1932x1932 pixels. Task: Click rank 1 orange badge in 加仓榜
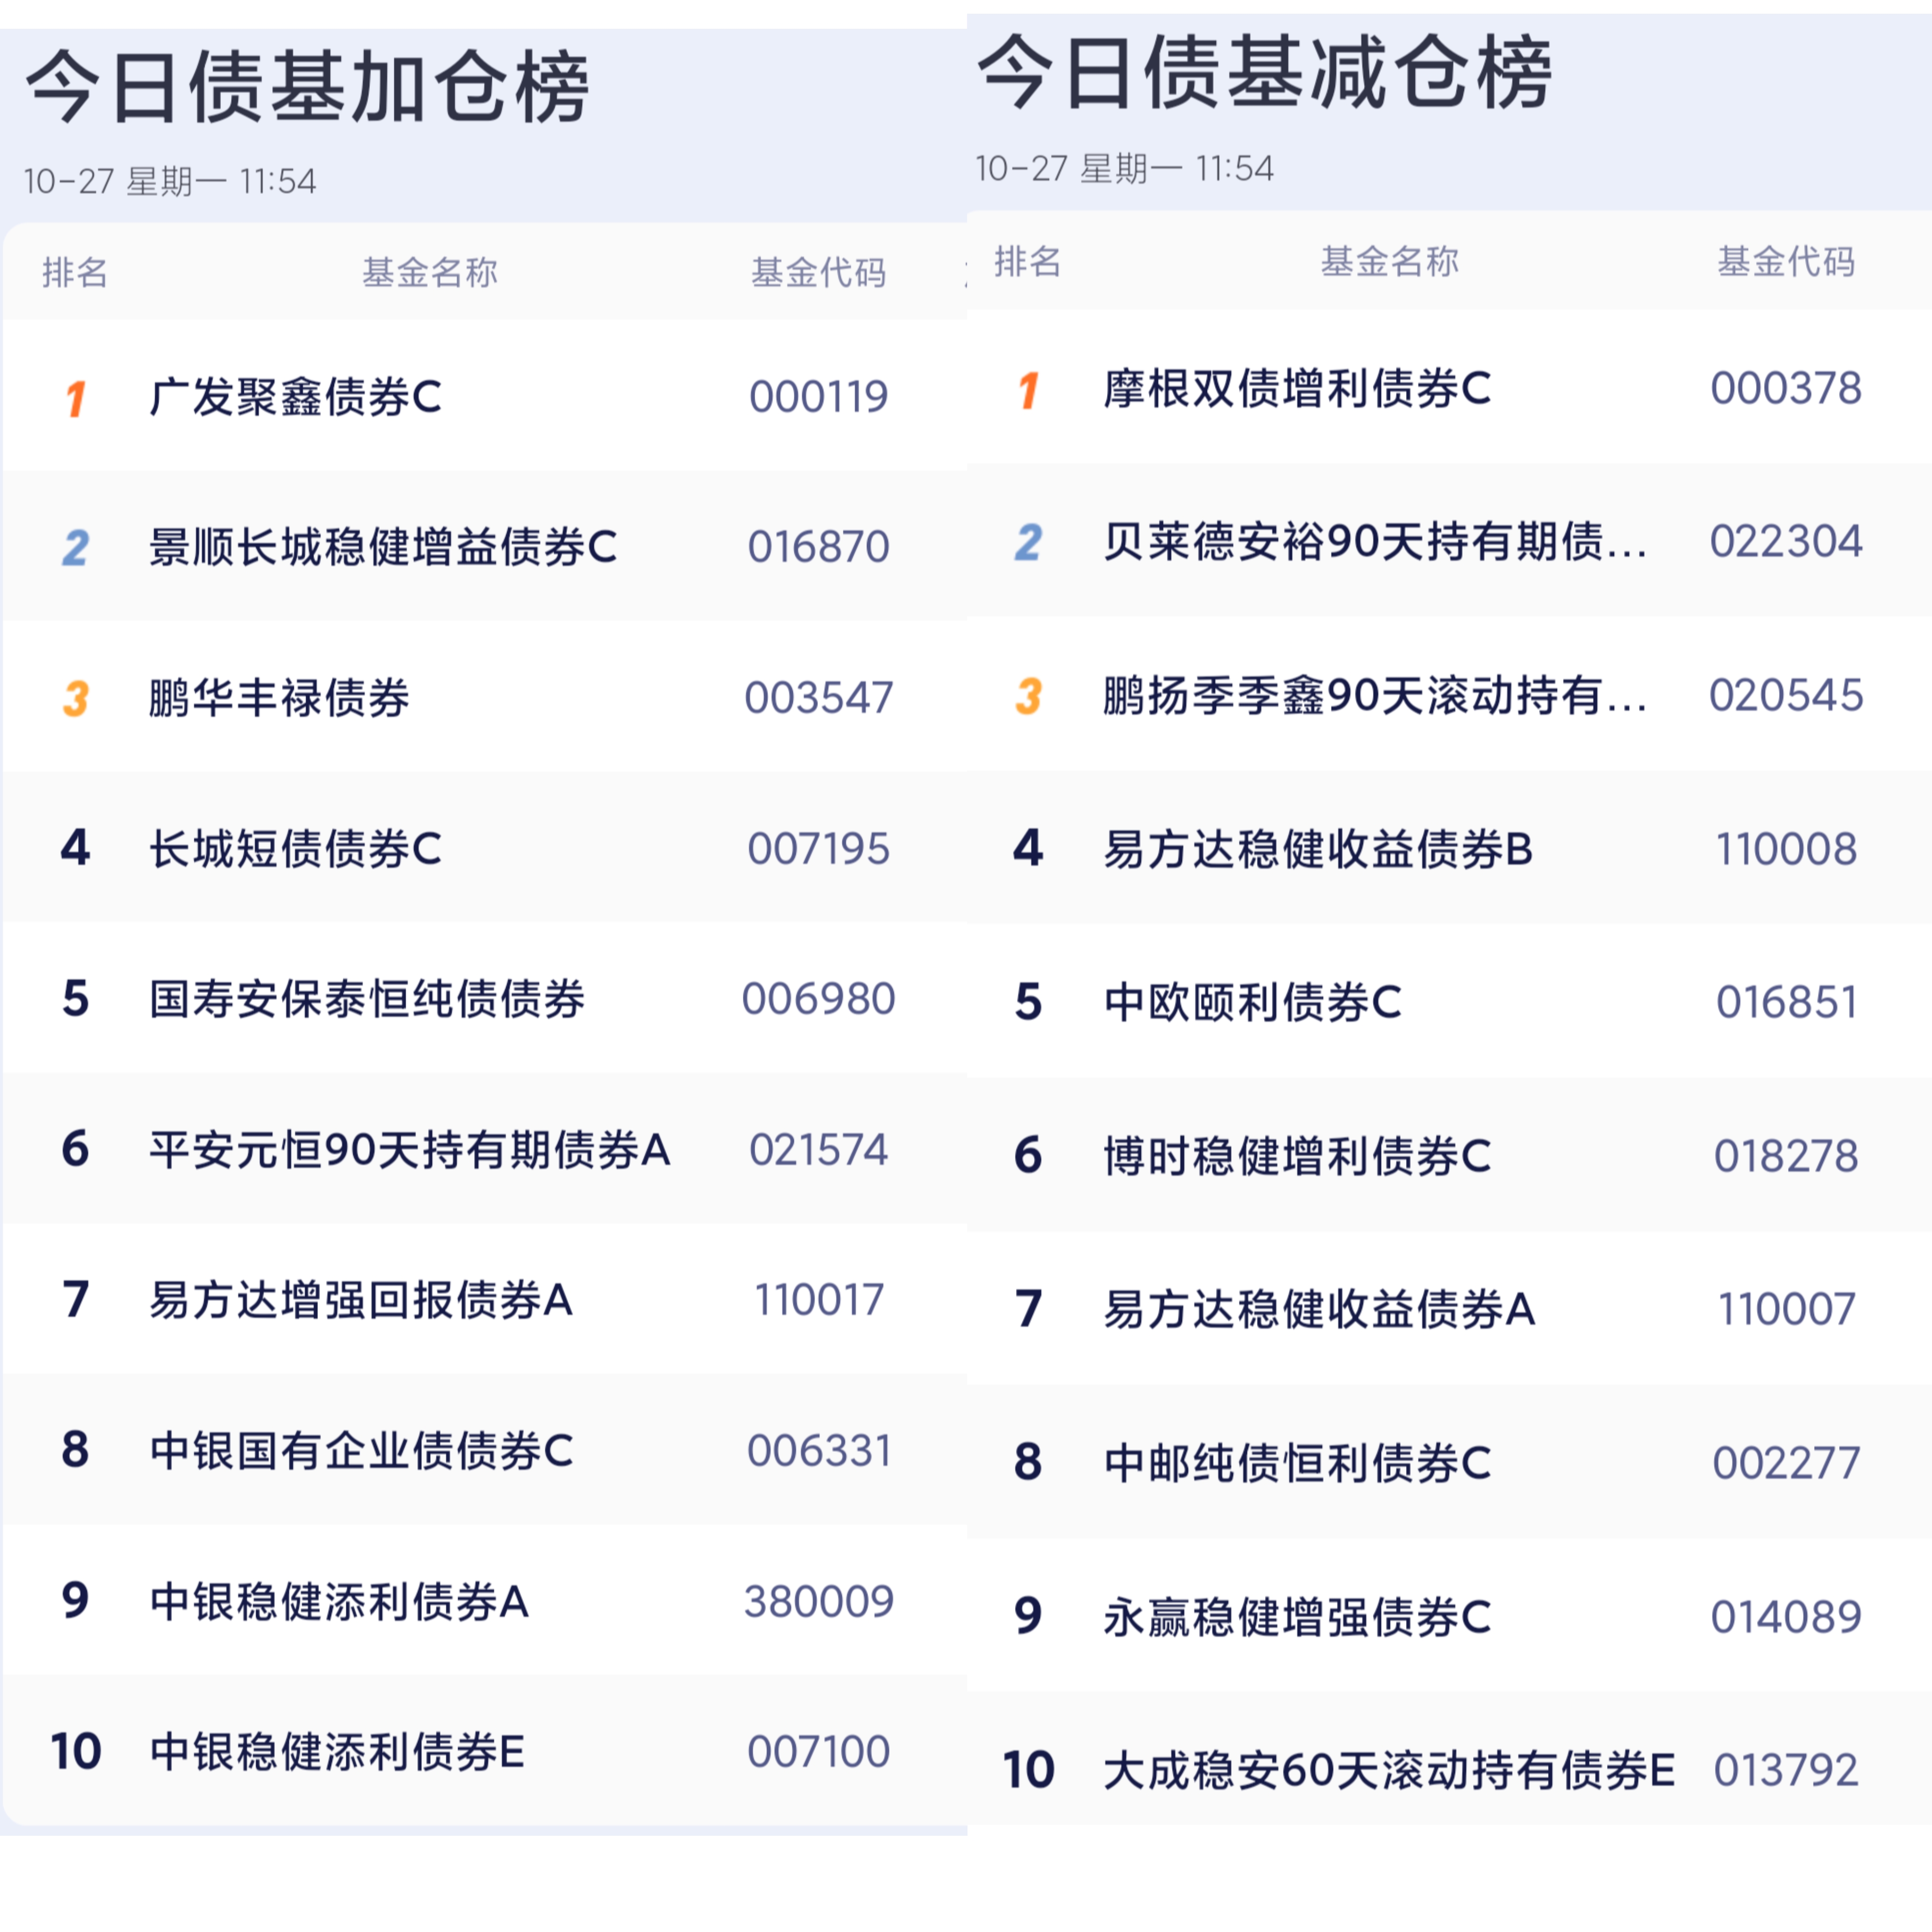point(75,398)
